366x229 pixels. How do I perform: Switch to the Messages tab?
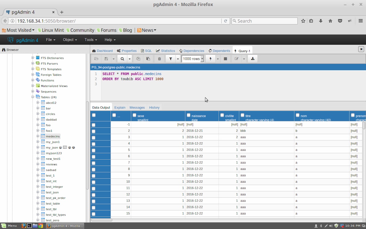(137, 108)
